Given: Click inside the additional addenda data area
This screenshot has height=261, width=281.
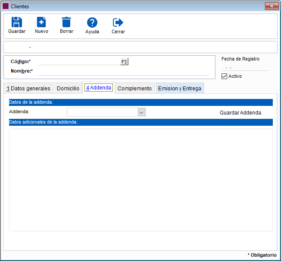Looking at the screenshot, I should click(140, 179).
